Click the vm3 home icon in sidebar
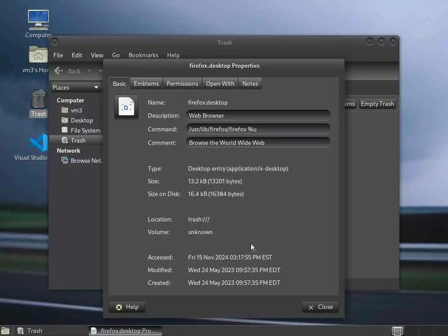Screen dimensions: 448x336 click(x=65, y=110)
